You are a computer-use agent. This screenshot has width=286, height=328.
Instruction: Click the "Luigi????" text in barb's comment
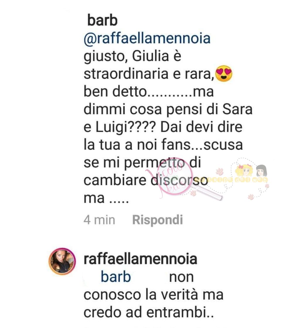(126, 127)
